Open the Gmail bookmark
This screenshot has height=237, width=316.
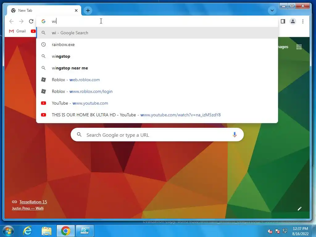18,31
